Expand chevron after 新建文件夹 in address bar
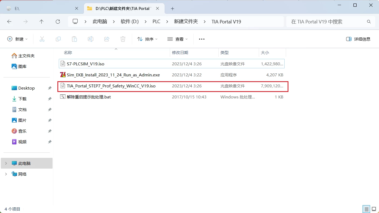This screenshot has width=379, height=213. click(205, 22)
